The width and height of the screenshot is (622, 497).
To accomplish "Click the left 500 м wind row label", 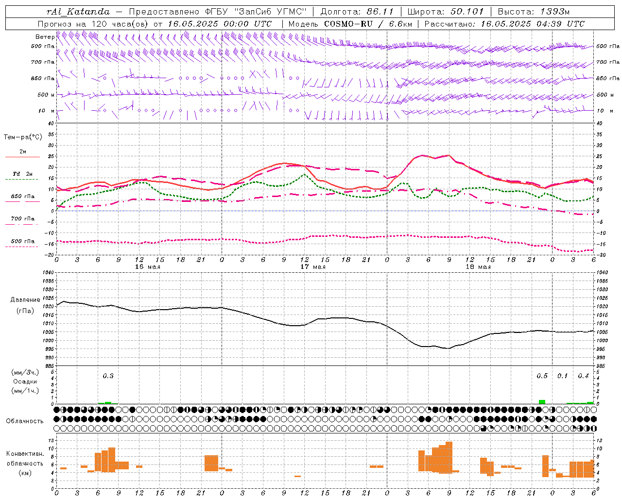I will point(46,95).
